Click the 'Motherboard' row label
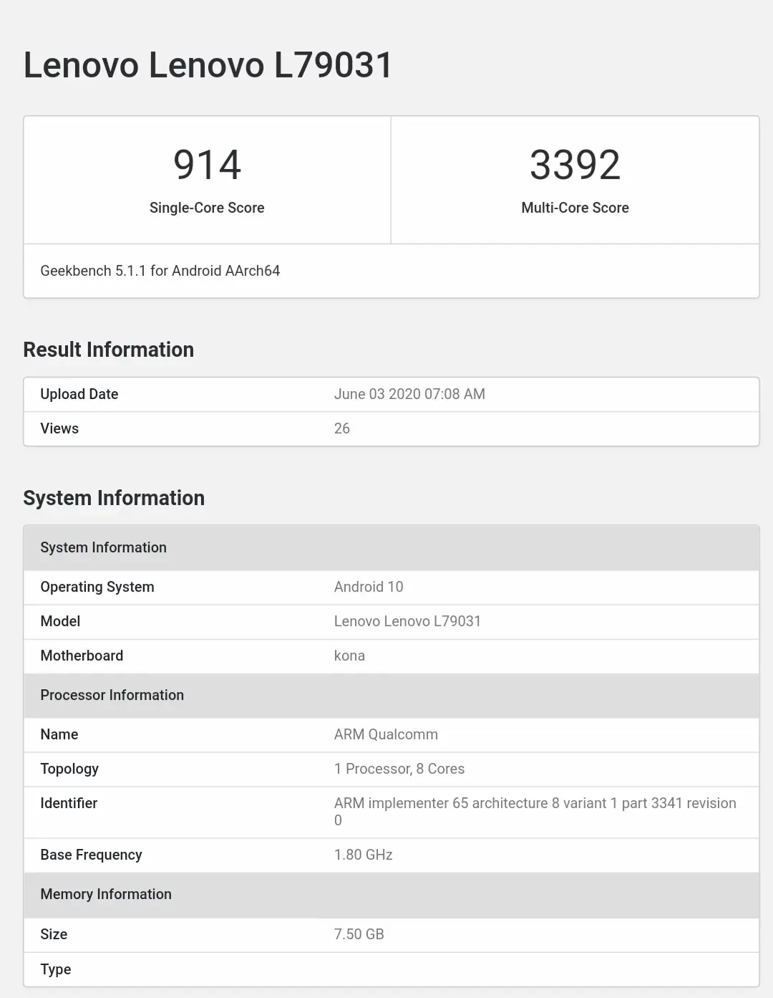Viewport: 773px width, 998px height. tap(82, 656)
